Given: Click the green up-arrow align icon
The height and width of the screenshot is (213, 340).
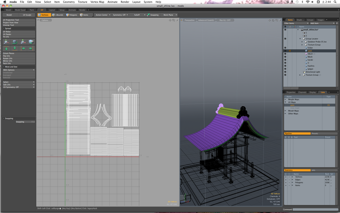Looking at the screenshot, I should 6,49.
